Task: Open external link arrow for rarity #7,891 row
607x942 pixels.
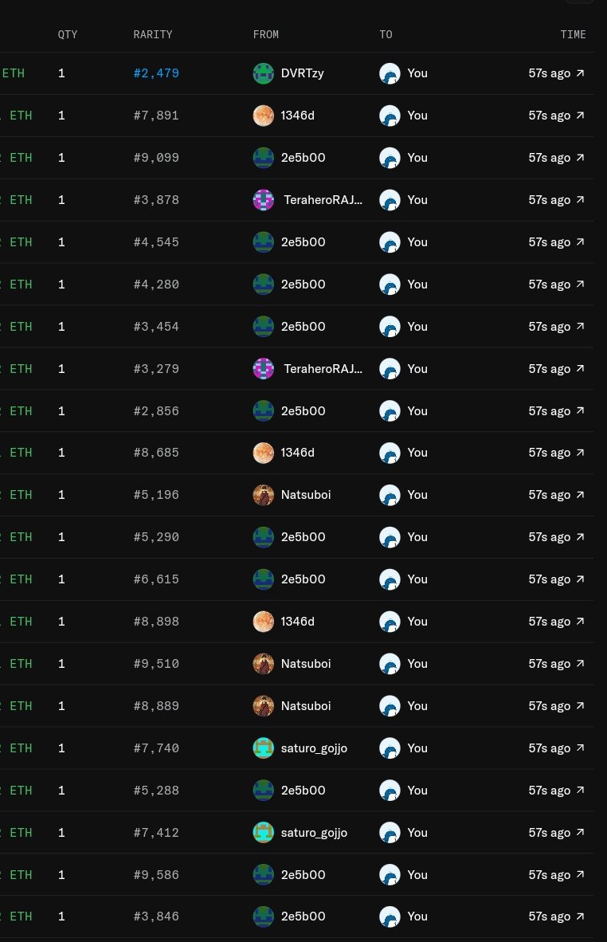Action: (x=580, y=116)
